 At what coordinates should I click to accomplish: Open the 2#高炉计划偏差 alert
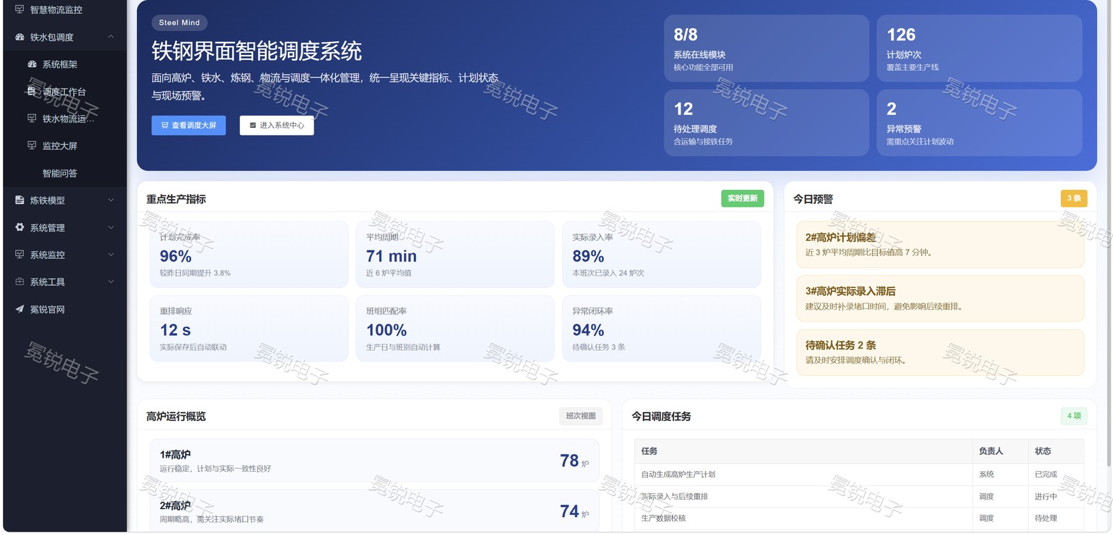point(940,244)
